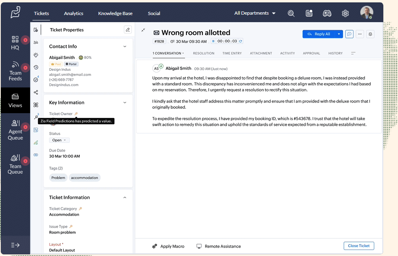Open the atom-shaped extension icon
The width and height of the screenshot is (398, 256).
pyautogui.click(x=36, y=105)
